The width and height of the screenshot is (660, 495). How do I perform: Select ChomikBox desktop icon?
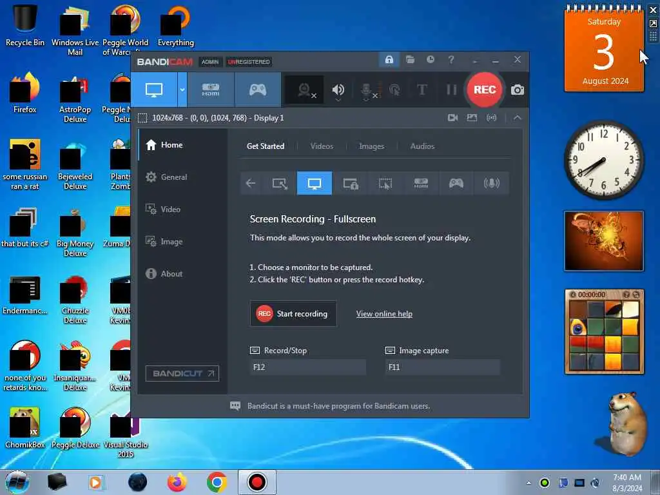[25, 428]
